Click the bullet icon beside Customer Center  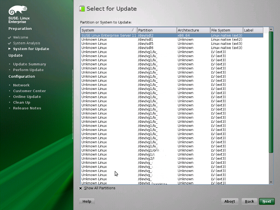coord(9,91)
